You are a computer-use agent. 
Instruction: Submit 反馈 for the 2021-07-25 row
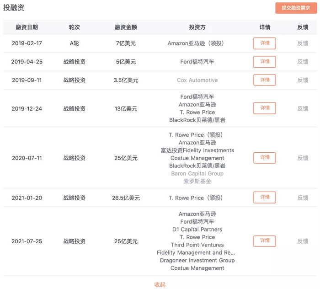(x=303, y=241)
